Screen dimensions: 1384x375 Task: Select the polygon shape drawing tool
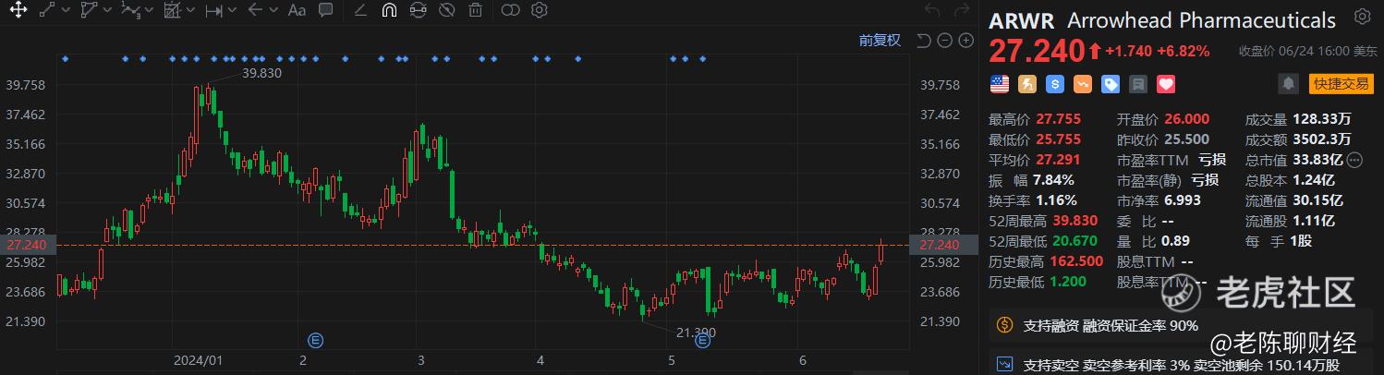(x=89, y=11)
